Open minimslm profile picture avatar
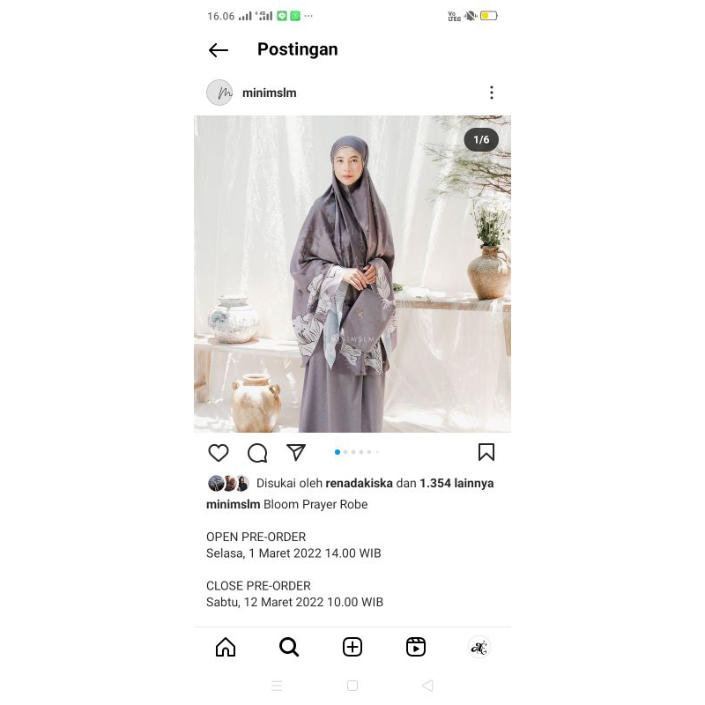This screenshot has height=705, width=705. click(x=219, y=93)
